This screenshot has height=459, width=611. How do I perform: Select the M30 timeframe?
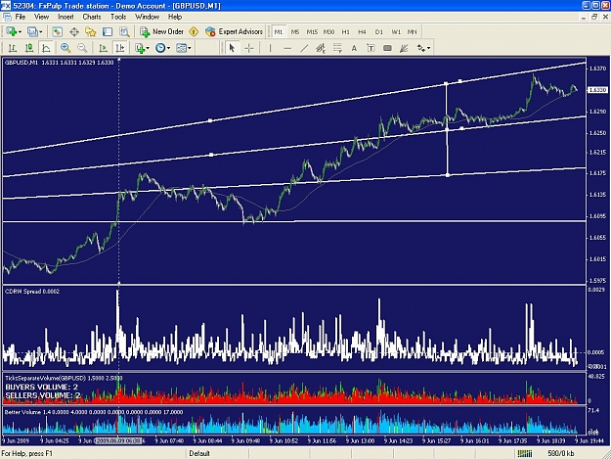(x=328, y=32)
